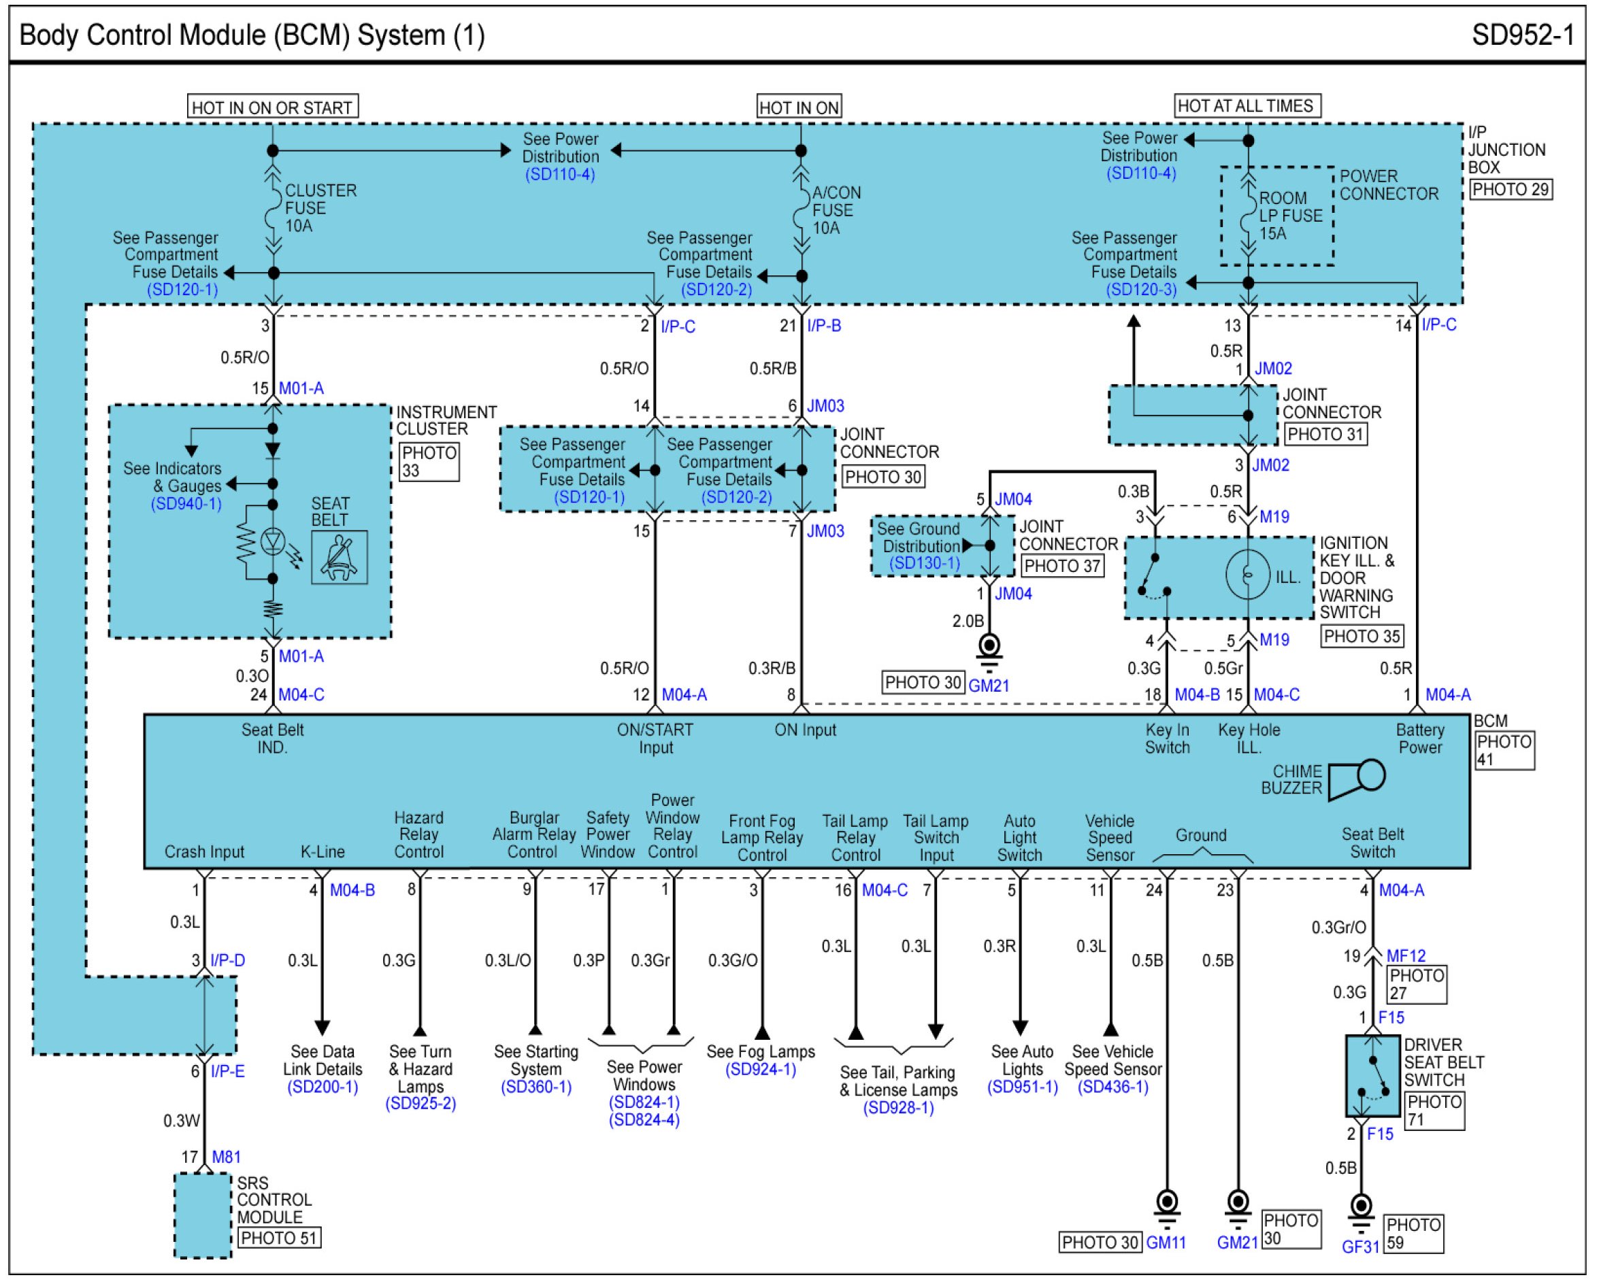Follow the SD436-1 Vehicle Speed Sensor link
This screenshot has width=1599, height=1284.
[1112, 1087]
